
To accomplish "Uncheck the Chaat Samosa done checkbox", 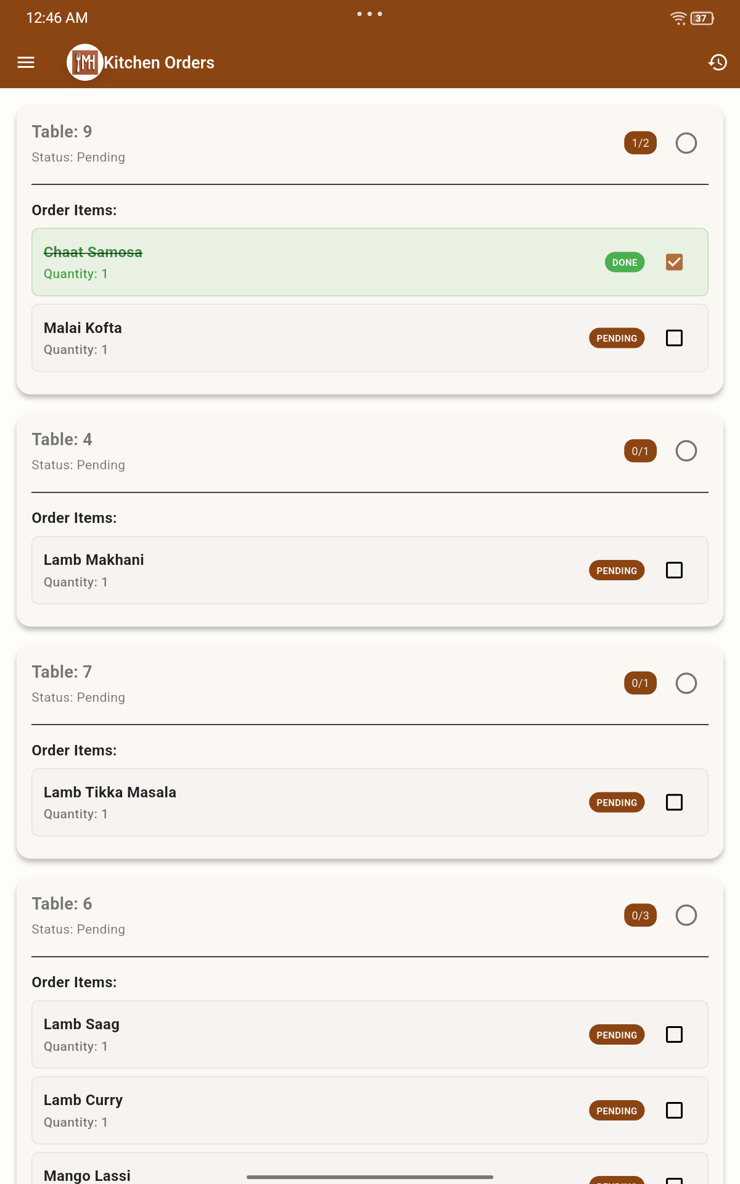I will (x=674, y=262).
